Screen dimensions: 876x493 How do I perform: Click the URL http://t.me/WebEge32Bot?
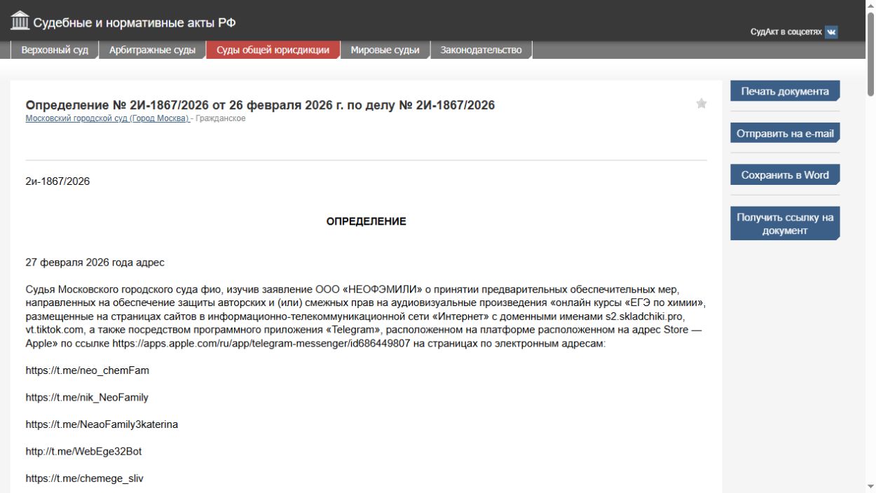click(x=83, y=452)
